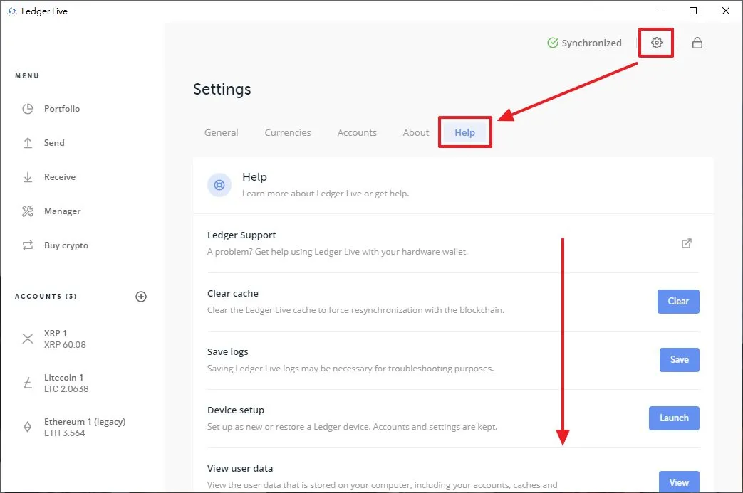Click the Clear cache button
The image size is (743, 493).
(678, 302)
